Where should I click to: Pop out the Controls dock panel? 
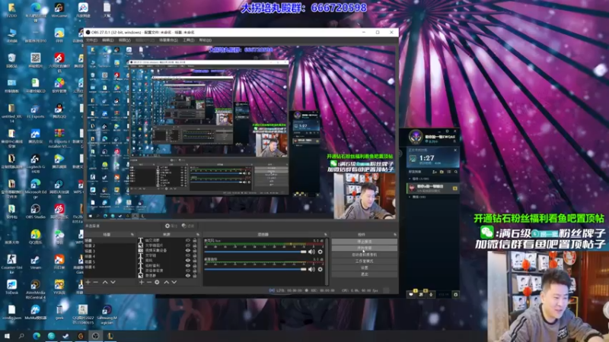click(x=395, y=235)
